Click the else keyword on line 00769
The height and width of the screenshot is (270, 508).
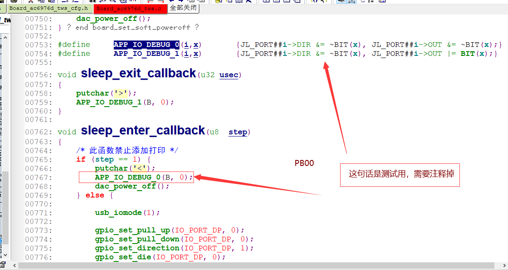(95, 195)
